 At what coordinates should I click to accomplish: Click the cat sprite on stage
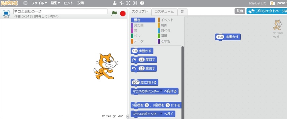pyautogui.click(x=106, y=66)
